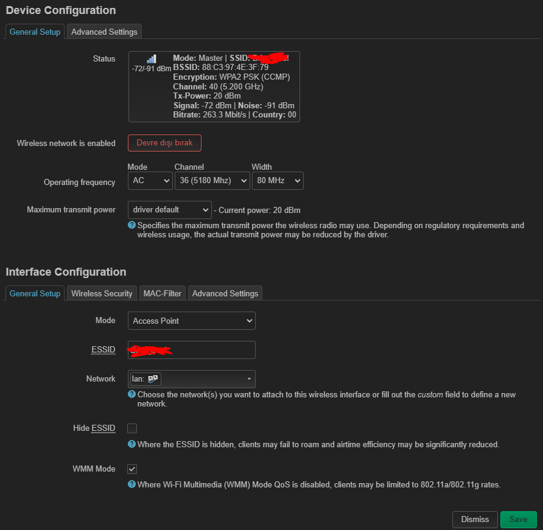The image size is (543, 530).
Task: Switch to Device Configuration Advanced Settings tab
Action: click(104, 32)
